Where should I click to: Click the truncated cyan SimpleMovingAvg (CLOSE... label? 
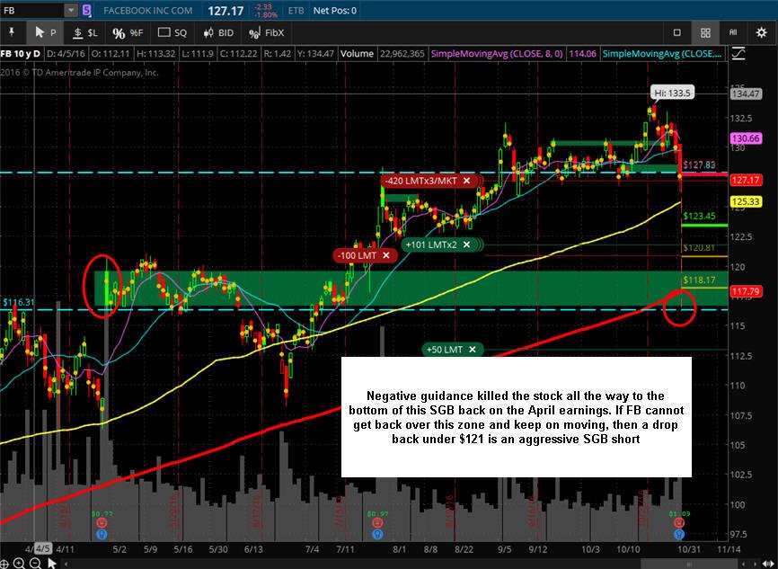(662, 54)
